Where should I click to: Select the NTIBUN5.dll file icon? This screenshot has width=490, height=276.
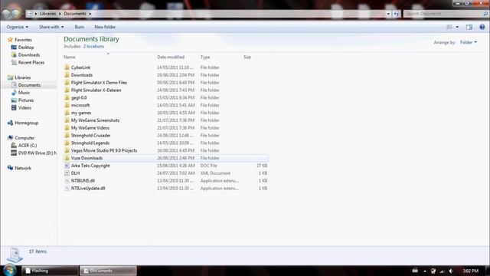pyautogui.click(x=67, y=181)
